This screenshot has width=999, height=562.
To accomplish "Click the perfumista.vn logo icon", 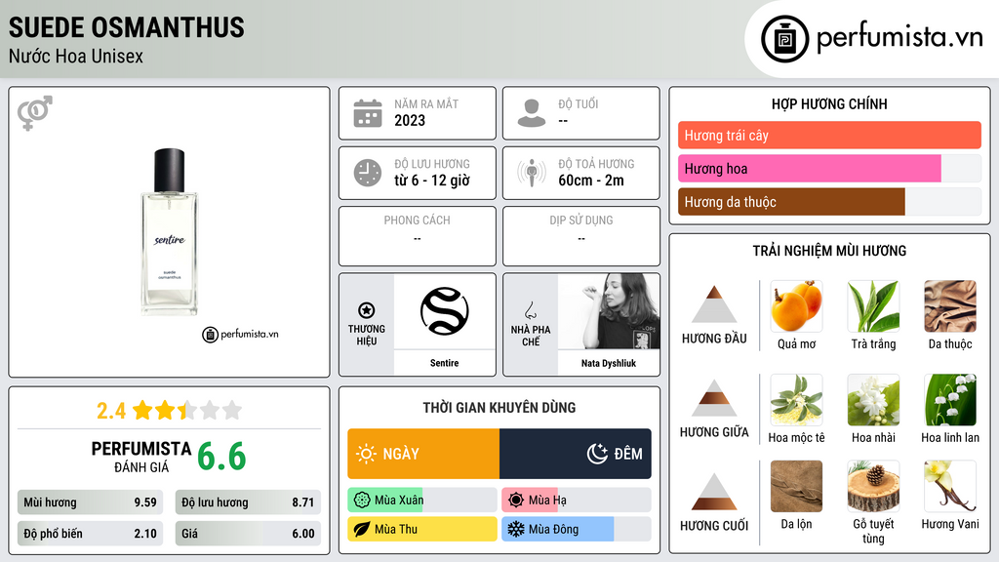I will pos(784,39).
